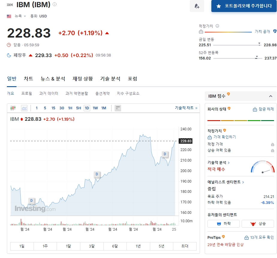The height and width of the screenshot is (258, 277).
Task: Click the 가치 공개 link
Action: pos(262,32)
